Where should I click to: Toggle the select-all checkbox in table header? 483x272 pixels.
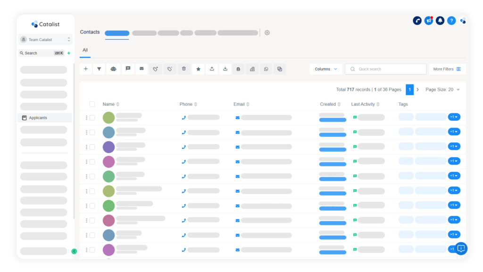[x=92, y=104]
